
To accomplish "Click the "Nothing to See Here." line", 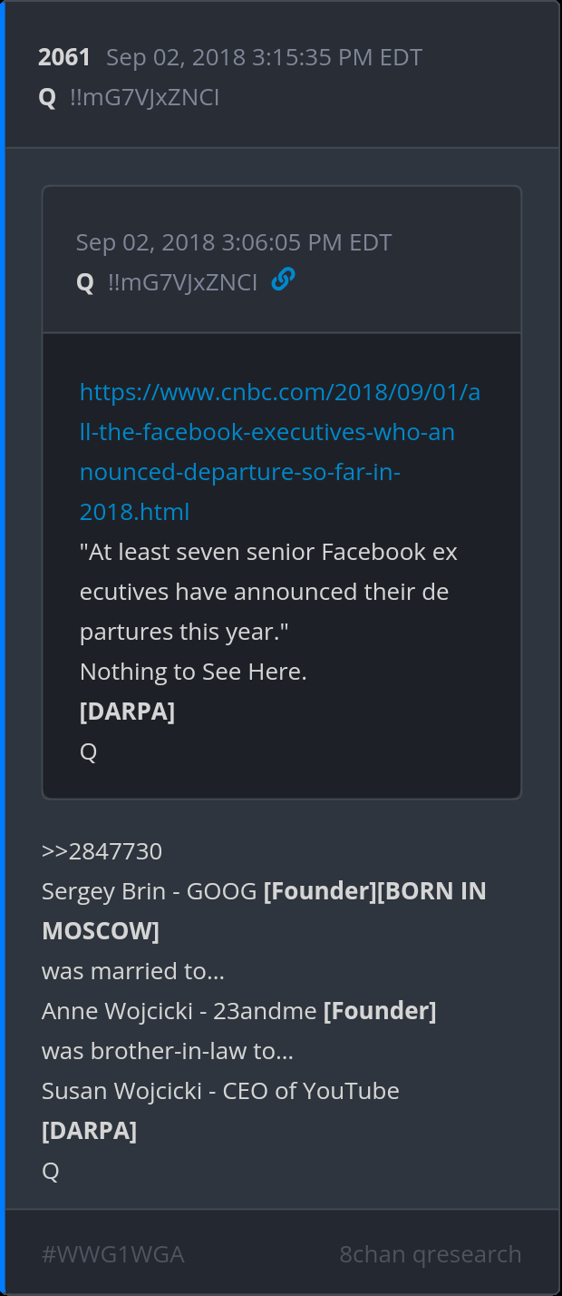I will tap(193, 672).
